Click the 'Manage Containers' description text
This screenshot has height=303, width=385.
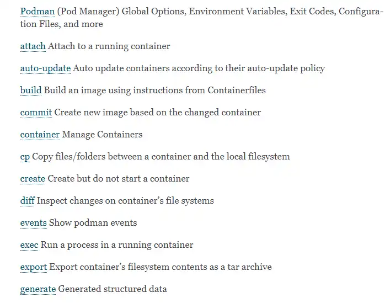tap(102, 135)
